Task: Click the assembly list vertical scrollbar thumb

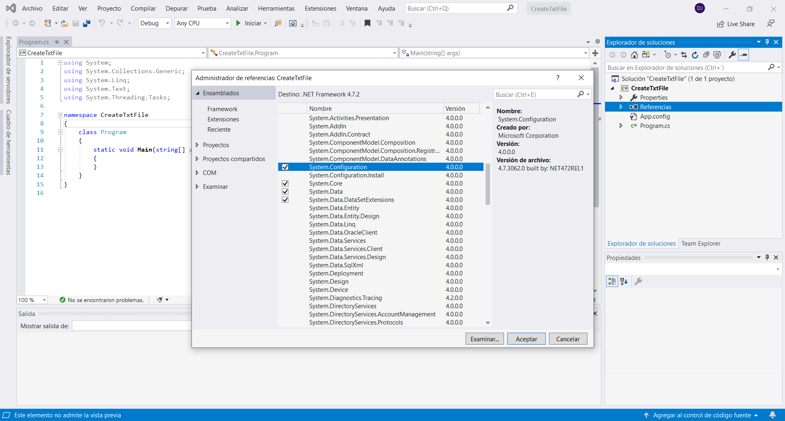Action: pyautogui.click(x=488, y=184)
